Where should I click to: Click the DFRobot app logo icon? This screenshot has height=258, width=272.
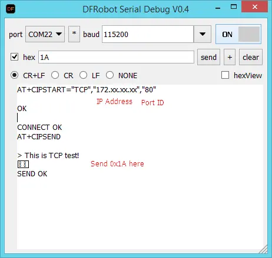(11, 9)
